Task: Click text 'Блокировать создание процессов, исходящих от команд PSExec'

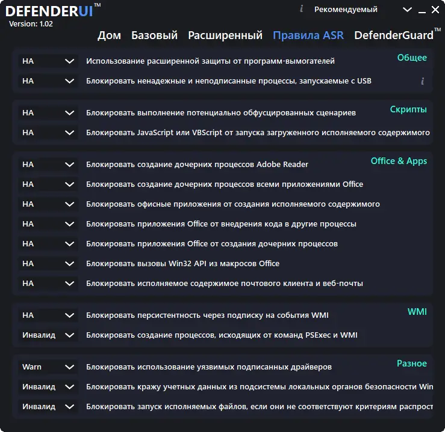Action: coord(209,335)
